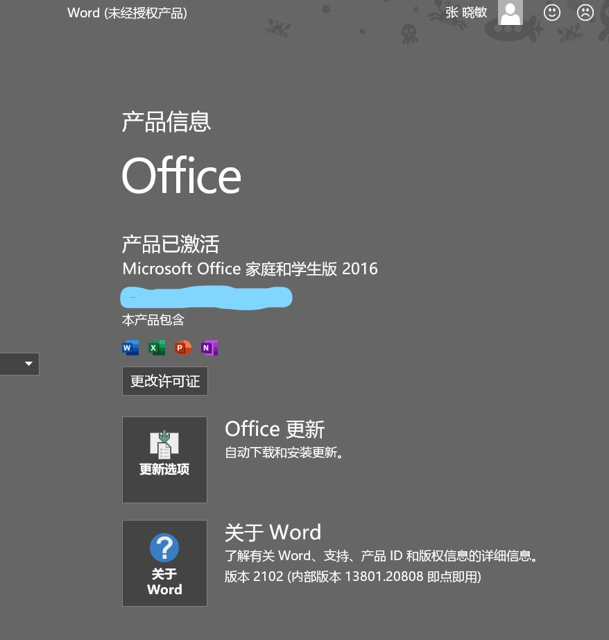
Task: Open the user account avatar picture
Action: (x=511, y=12)
